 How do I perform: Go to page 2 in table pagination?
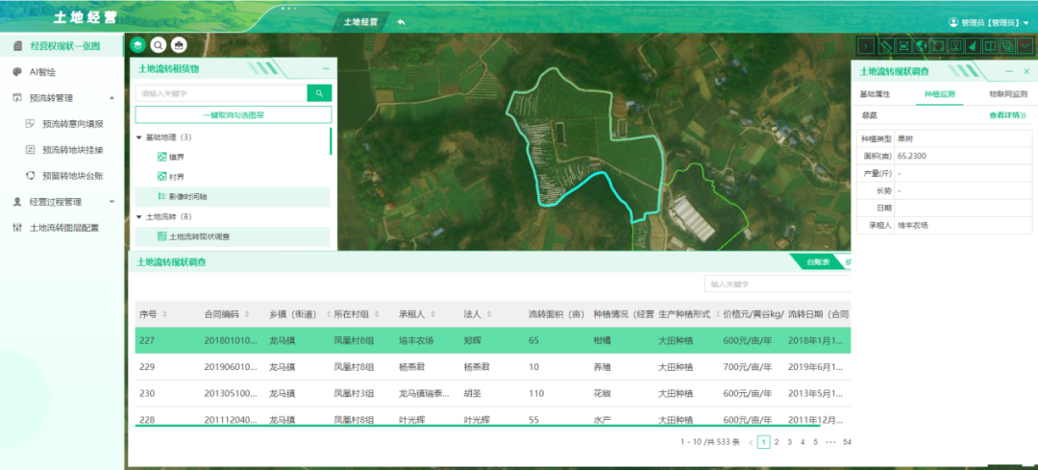click(x=777, y=442)
